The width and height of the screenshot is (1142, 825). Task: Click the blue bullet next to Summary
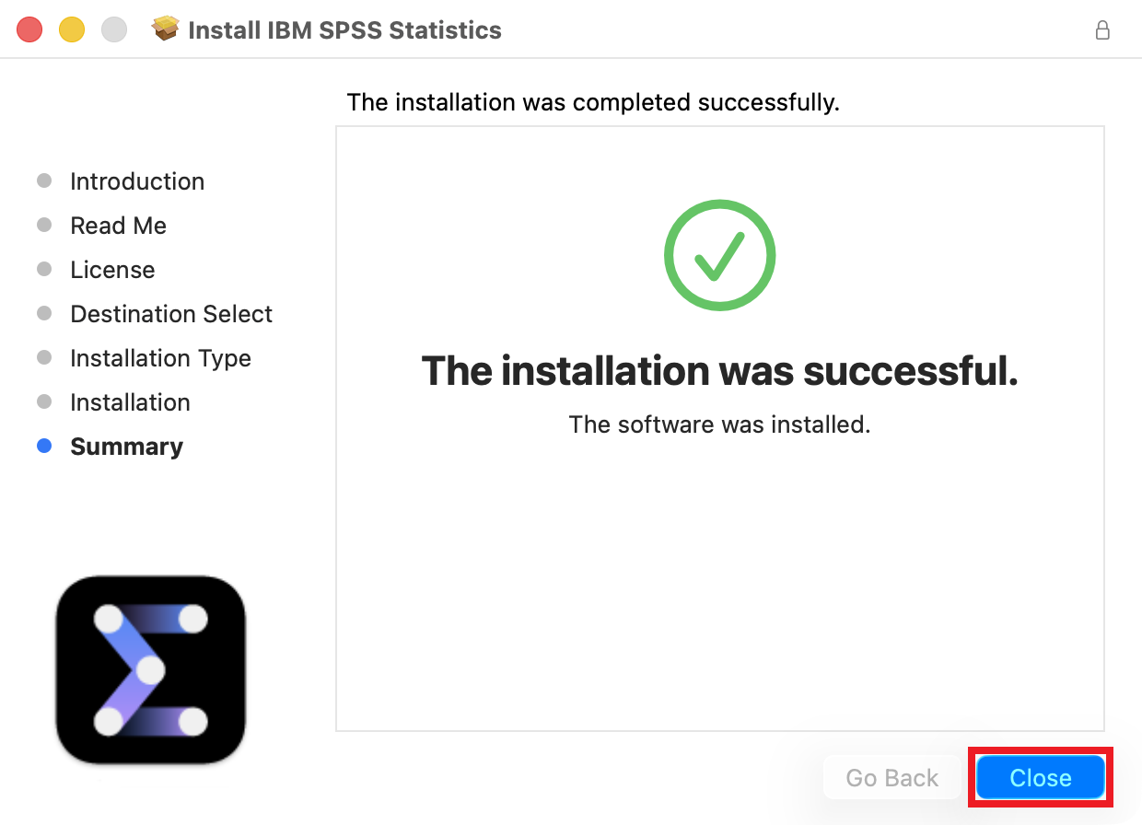[44, 447]
